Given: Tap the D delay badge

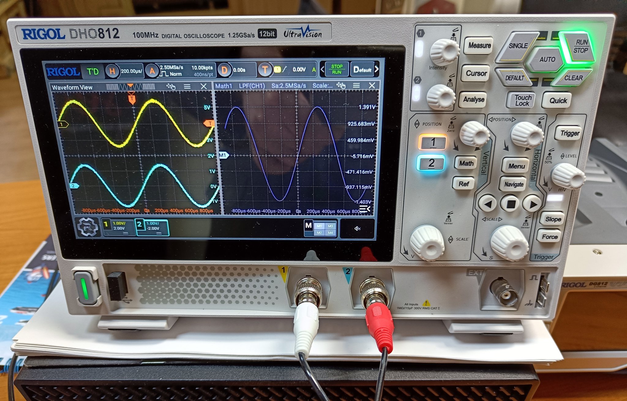Looking at the screenshot, I should 224,70.
